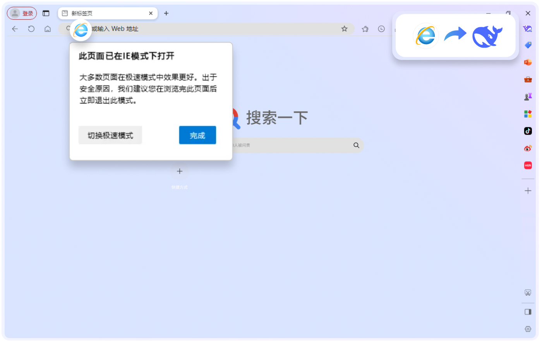Click the magnifier search button
This screenshot has height=354, width=542.
pyautogui.click(x=357, y=145)
